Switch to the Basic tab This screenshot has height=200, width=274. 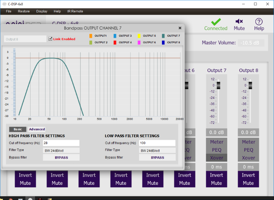click(x=18, y=129)
